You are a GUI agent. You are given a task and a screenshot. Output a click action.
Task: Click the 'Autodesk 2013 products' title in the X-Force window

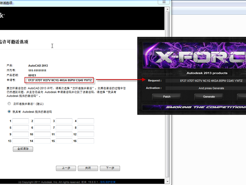click(x=207, y=73)
